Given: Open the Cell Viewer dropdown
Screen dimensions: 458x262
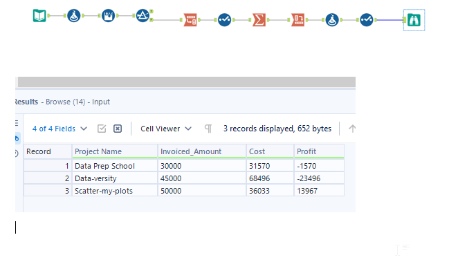Looking at the screenshot, I should click(165, 129).
